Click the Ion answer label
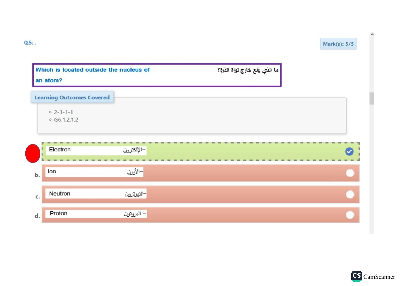404x286 pixels. pyautogui.click(x=52, y=172)
